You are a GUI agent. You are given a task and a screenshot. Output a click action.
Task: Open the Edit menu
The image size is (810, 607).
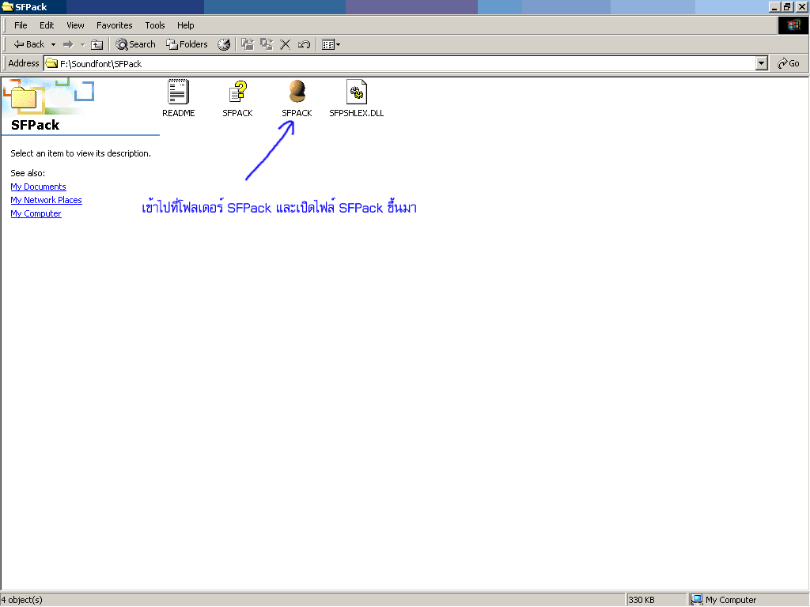(x=47, y=25)
